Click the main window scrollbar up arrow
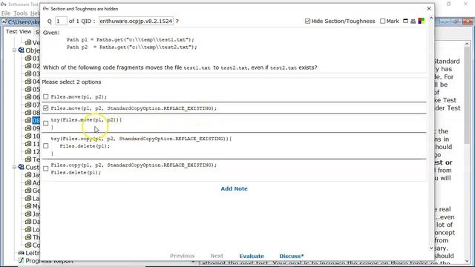Image resolution: width=475 pixels, height=267 pixels. (x=467, y=44)
